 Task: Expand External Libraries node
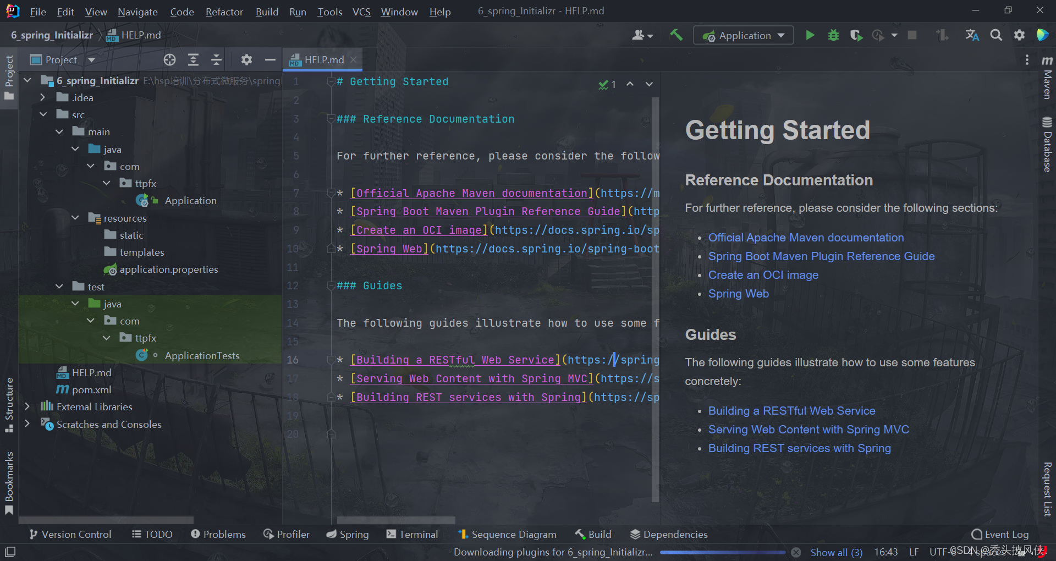point(27,406)
